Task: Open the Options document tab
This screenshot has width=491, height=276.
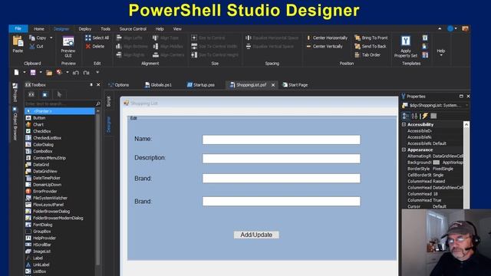Action: click(119, 85)
